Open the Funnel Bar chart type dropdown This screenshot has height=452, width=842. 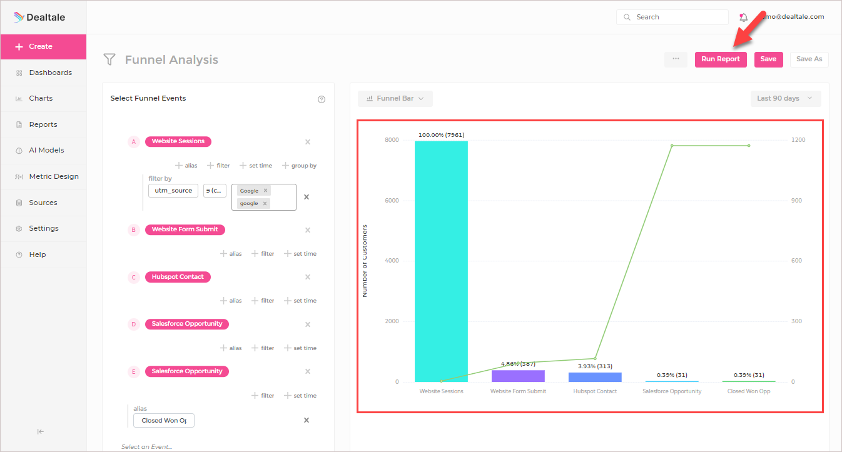click(x=395, y=99)
